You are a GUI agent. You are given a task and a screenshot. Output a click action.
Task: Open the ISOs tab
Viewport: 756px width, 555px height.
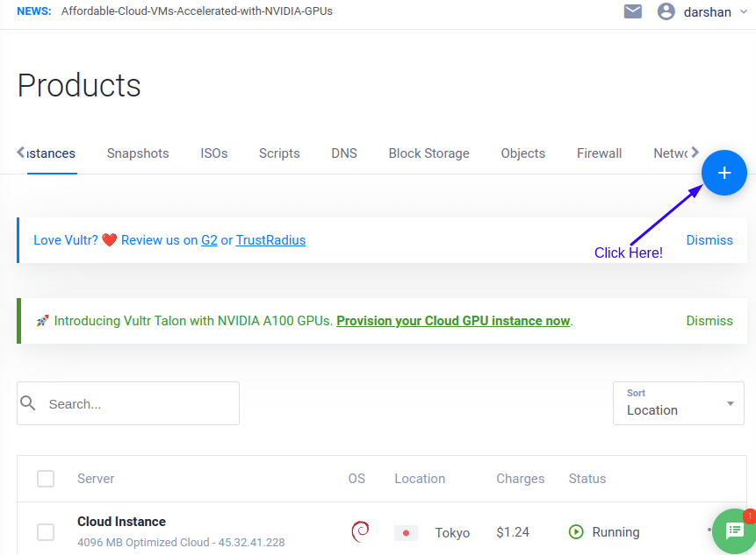[x=214, y=153]
